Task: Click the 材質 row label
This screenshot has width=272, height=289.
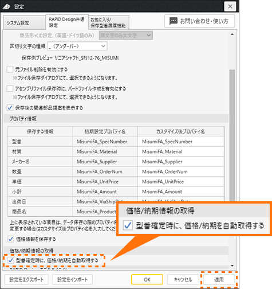Action: (x=17, y=151)
